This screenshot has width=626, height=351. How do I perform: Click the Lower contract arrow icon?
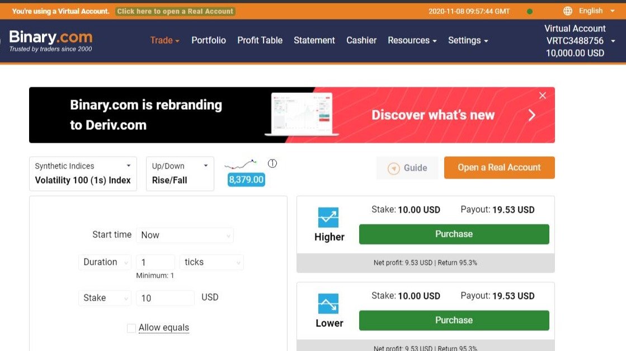[x=328, y=304]
